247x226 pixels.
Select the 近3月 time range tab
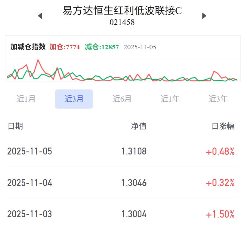[x=74, y=99]
